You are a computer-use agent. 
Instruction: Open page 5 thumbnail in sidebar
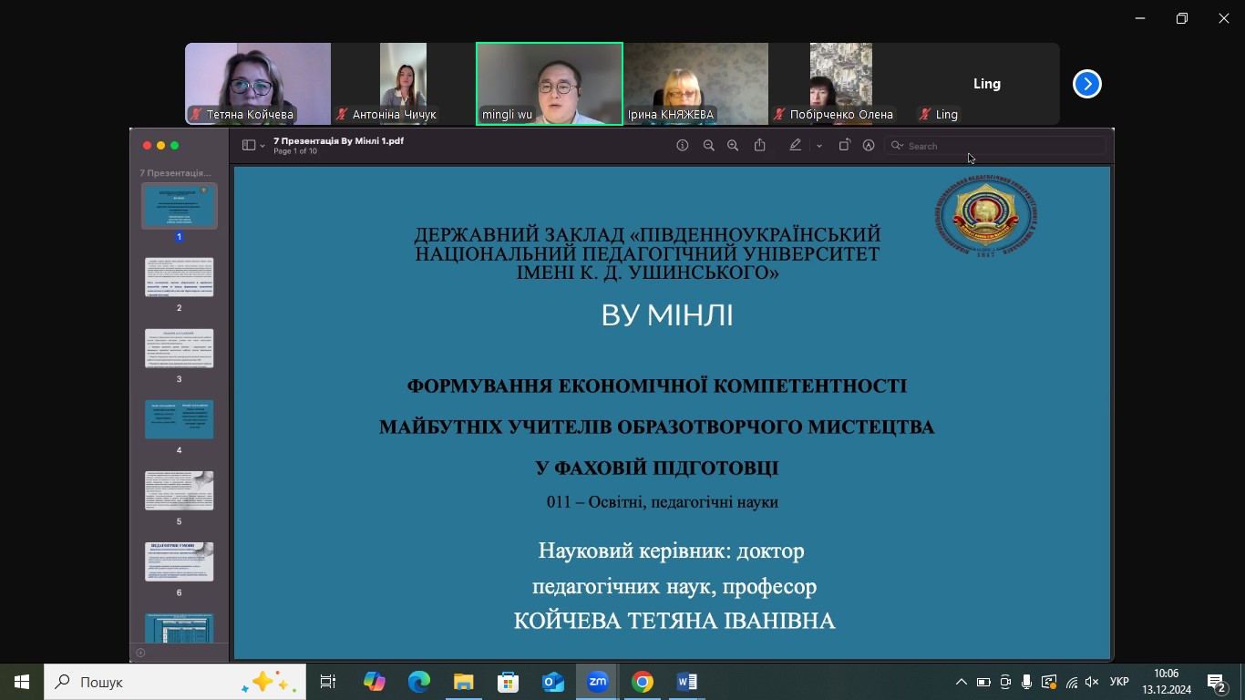(180, 491)
